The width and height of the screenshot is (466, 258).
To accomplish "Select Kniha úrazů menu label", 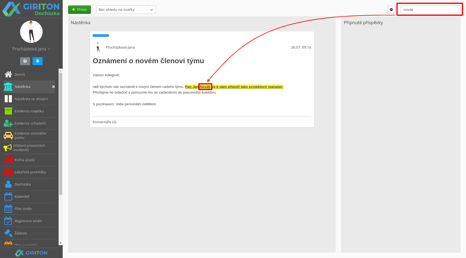I will [24, 160].
